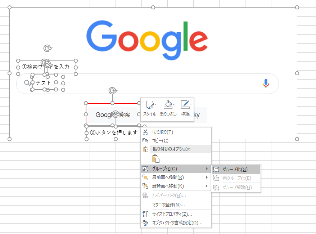Select グループ化(G) in the submenu
316x234 pixels.
236,170
